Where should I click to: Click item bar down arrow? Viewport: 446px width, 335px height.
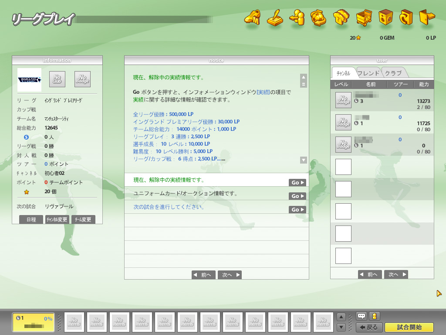click(x=341, y=327)
